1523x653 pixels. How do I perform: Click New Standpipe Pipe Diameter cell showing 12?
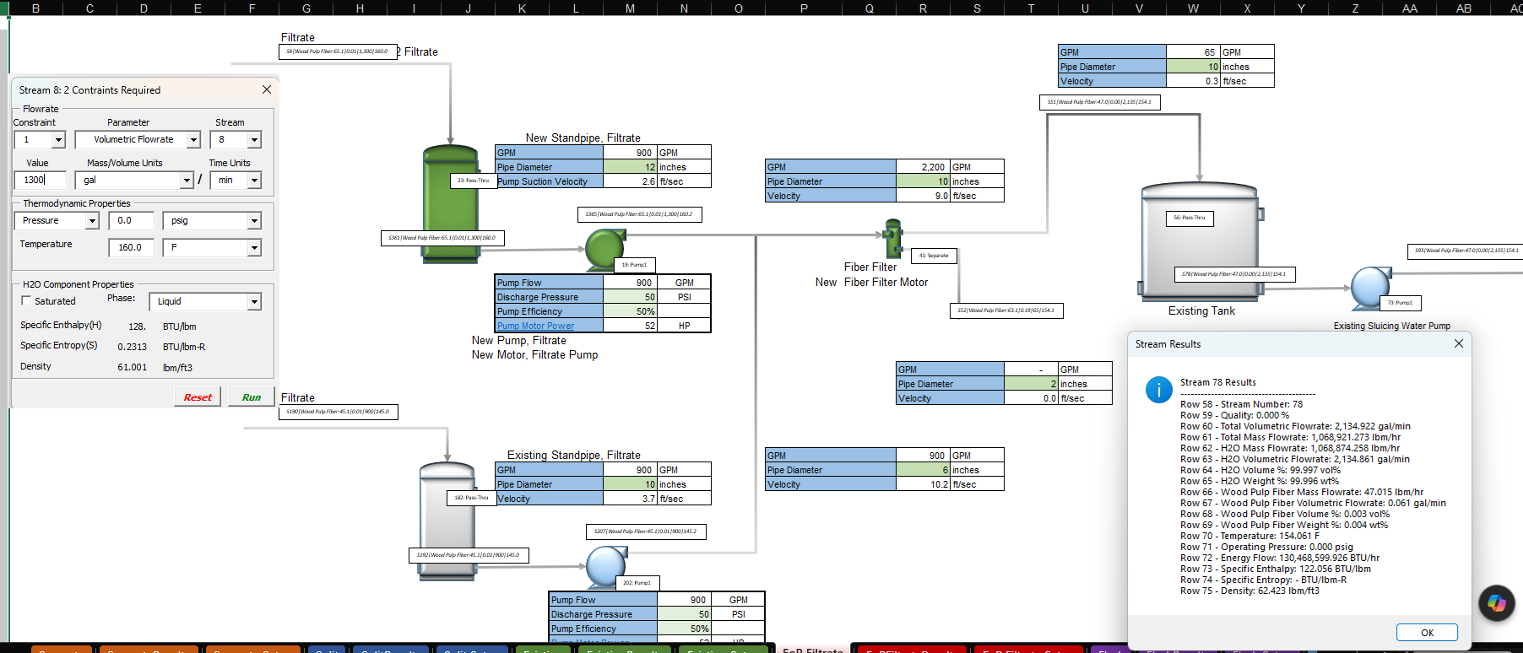(x=630, y=167)
